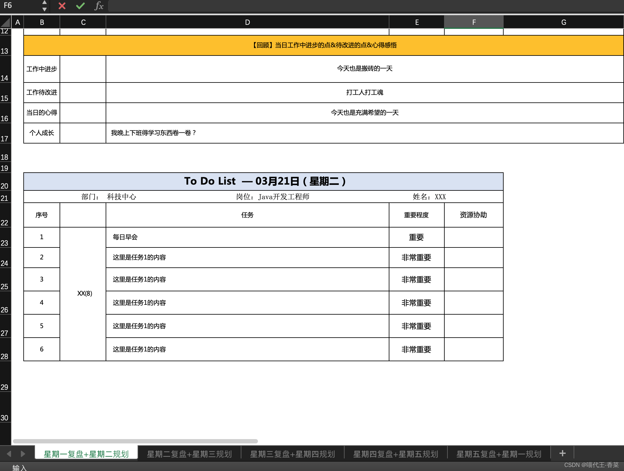The height and width of the screenshot is (471, 624).
Task: Cancel the formula entry with the red X
Action: point(62,6)
